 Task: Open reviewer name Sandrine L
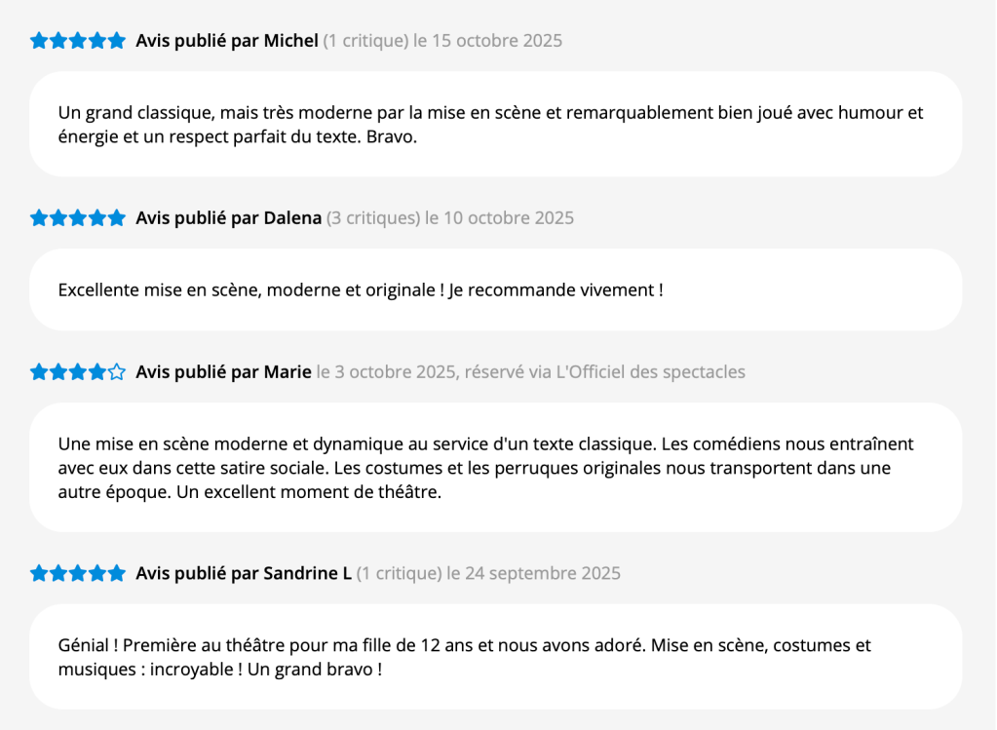(x=307, y=573)
